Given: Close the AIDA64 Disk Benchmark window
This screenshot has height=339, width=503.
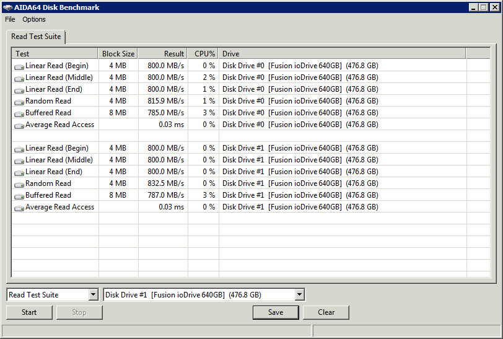Looking at the screenshot, I should click(495, 7).
